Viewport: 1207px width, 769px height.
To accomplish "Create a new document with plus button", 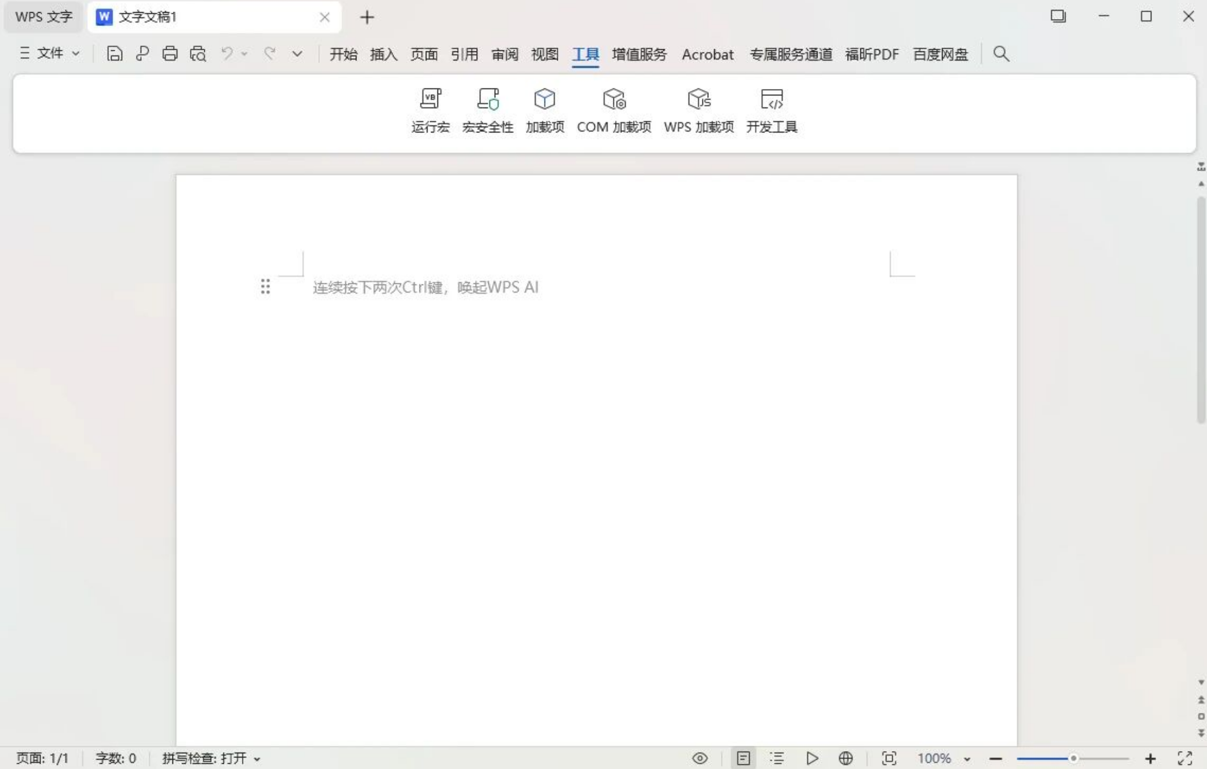I will click(x=366, y=17).
